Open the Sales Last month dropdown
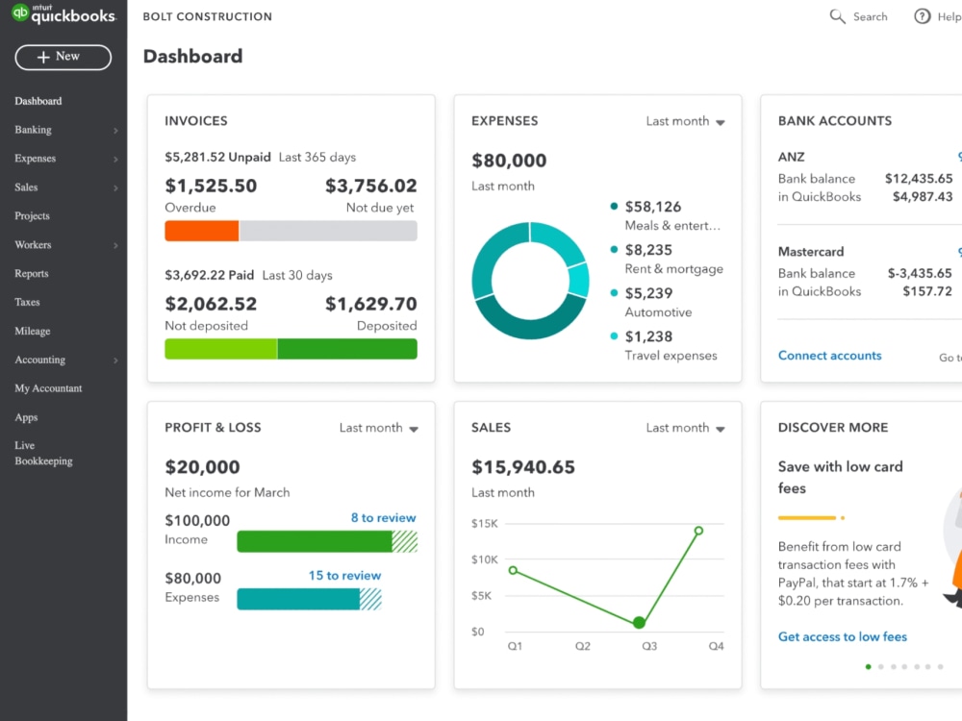The height and width of the screenshot is (721, 962). click(x=684, y=428)
